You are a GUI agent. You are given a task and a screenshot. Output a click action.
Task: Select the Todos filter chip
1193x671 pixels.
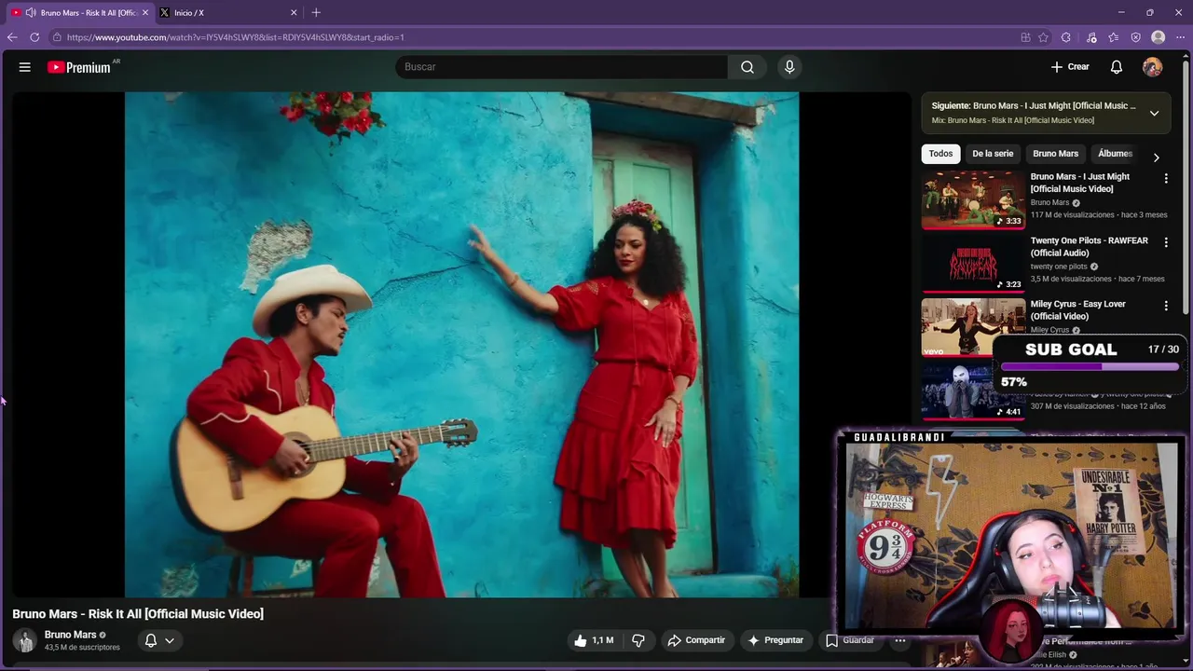(940, 154)
